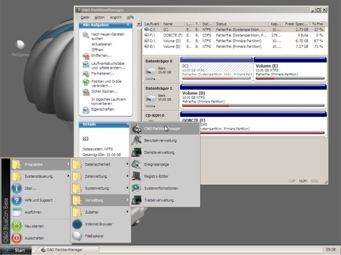Open Treiberverwaltung icon
The width and height of the screenshot is (341, 255).
pos(136,200)
